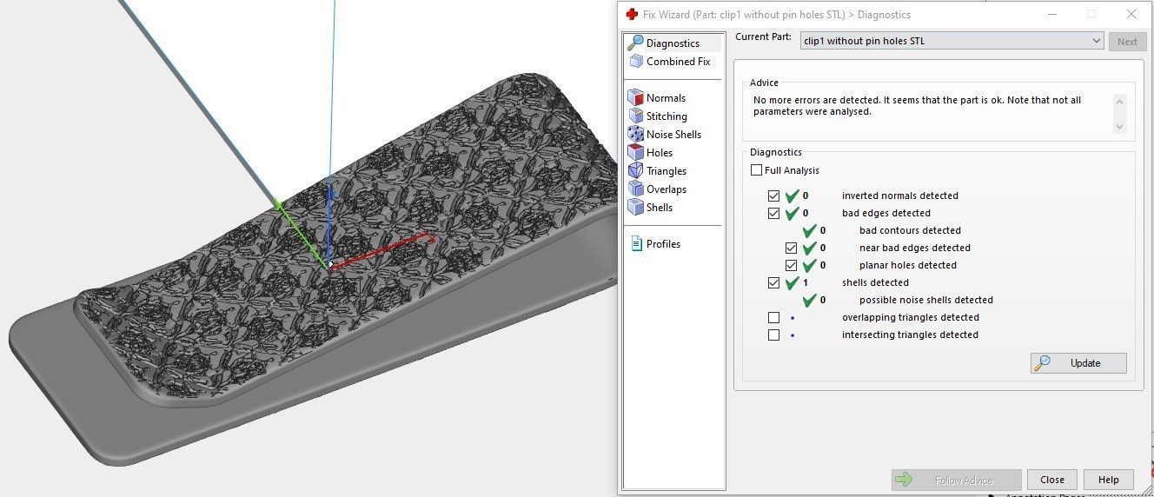1154x497 pixels.
Task: Uncheck inverted normals detected checkbox
Action: coord(773,195)
